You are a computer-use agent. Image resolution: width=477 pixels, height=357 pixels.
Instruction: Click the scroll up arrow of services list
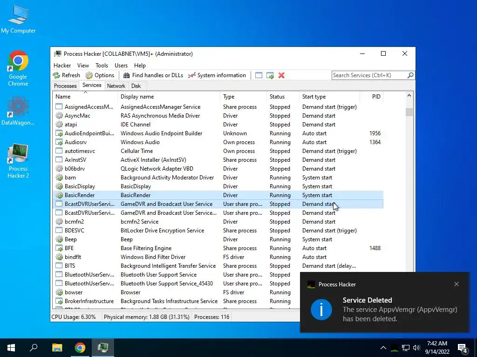409,96
